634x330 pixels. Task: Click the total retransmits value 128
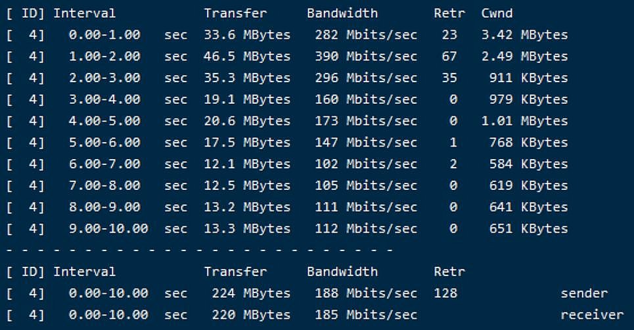point(445,293)
